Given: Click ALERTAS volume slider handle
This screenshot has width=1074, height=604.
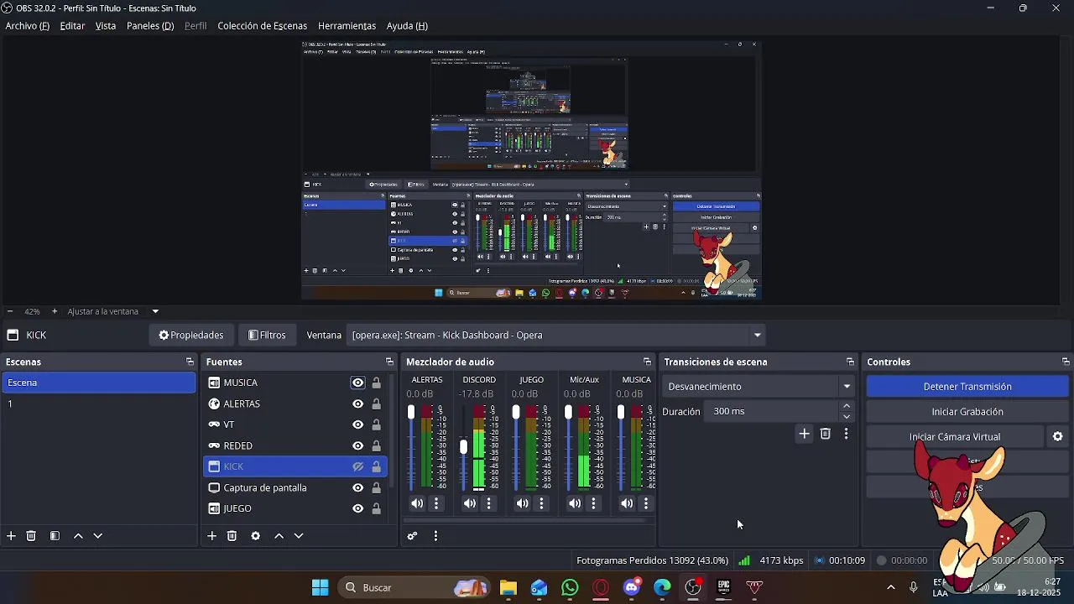Looking at the screenshot, I should 411,412.
